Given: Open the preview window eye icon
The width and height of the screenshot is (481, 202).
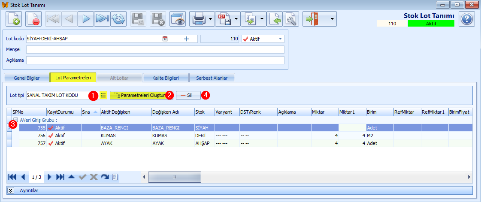Looking at the screenshot, I should (x=178, y=19).
